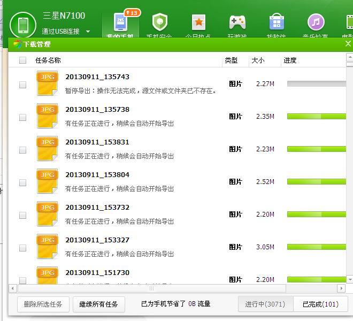Close the 下载管理 panel

point(348,44)
